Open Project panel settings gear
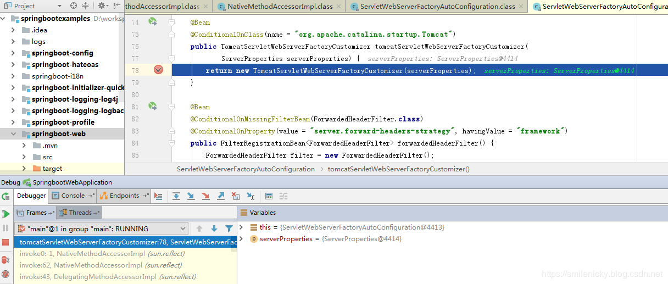Image resolution: width=668 pixels, height=284 pixels. [102, 6]
